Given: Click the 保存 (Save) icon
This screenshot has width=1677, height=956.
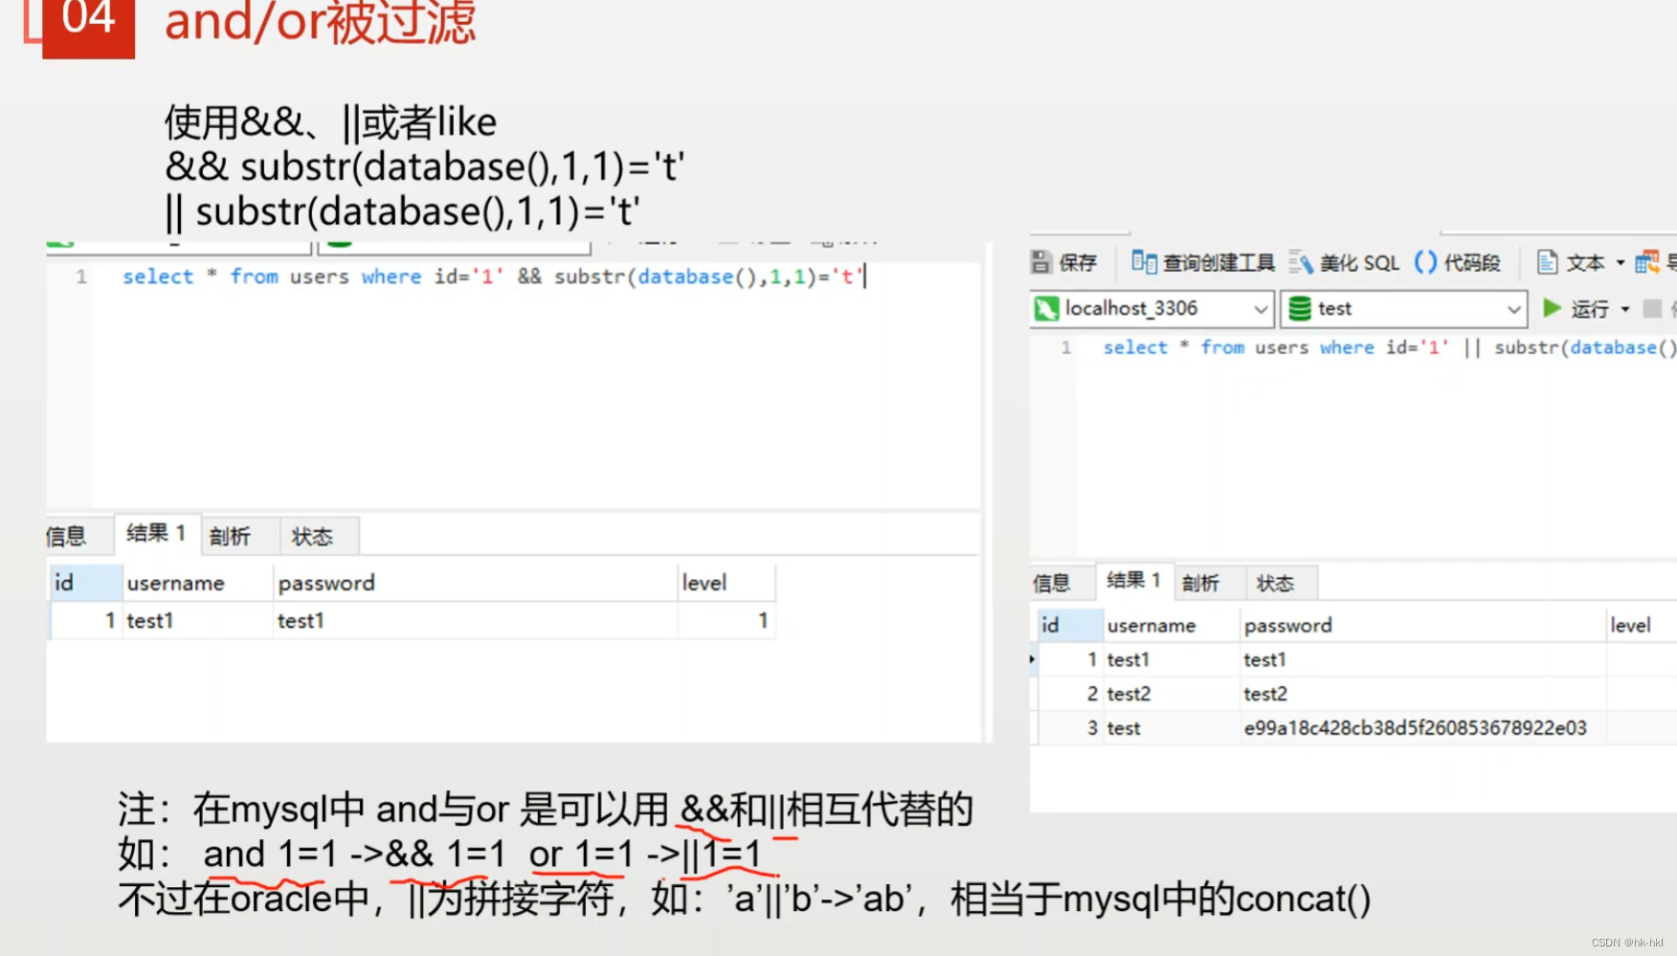Looking at the screenshot, I should 1041,262.
